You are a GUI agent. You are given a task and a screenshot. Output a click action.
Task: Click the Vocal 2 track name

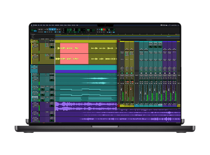[x=35, y=54]
